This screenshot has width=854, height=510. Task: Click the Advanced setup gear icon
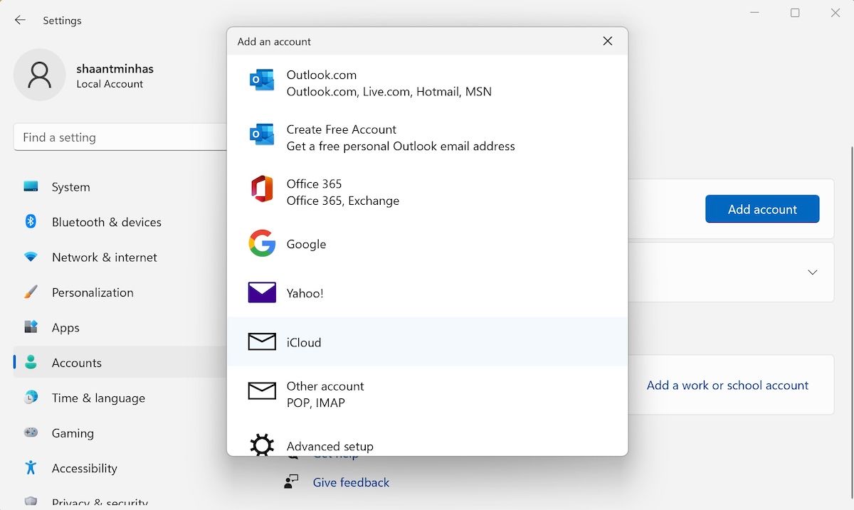pyautogui.click(x=262, y=445)
